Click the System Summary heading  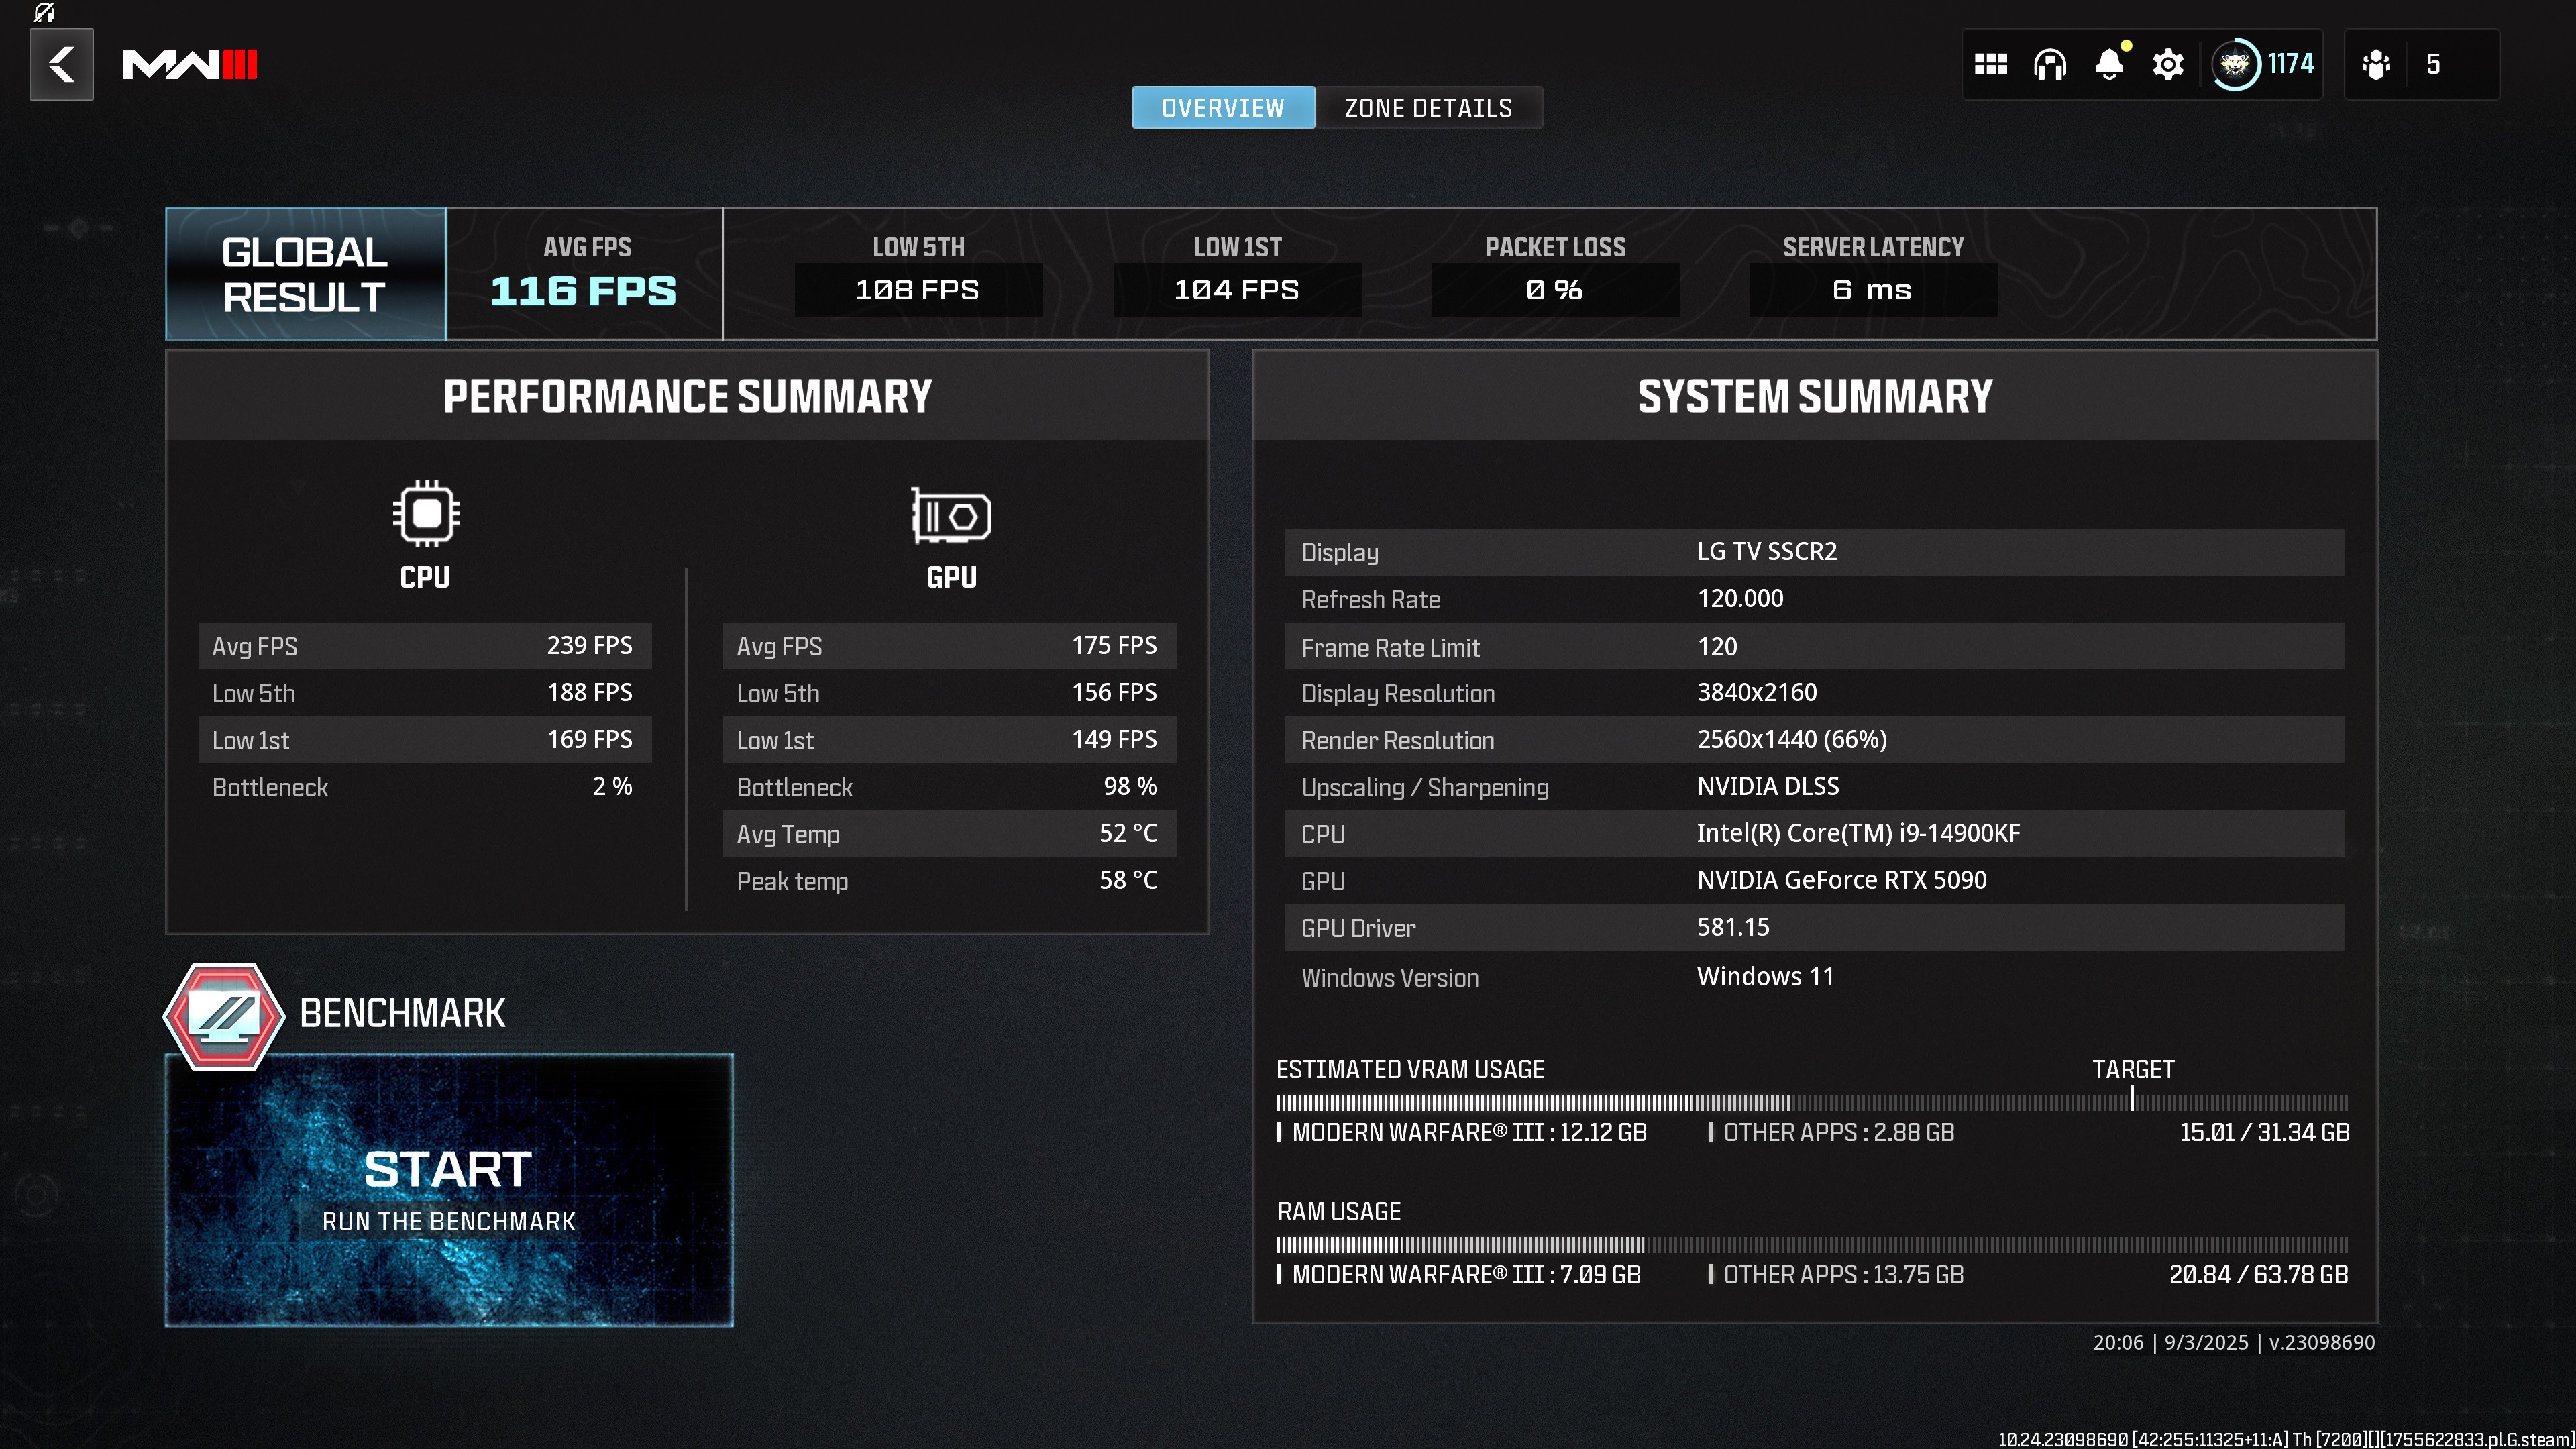pos(1814,396)
